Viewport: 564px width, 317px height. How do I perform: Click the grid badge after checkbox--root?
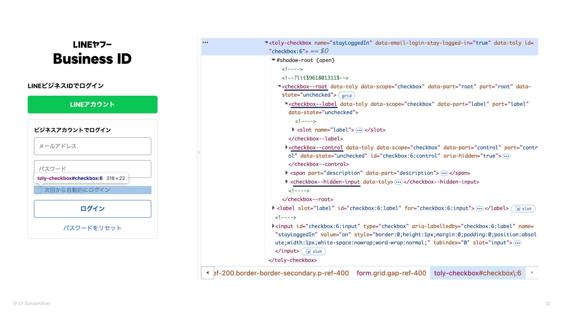point(347,95)
